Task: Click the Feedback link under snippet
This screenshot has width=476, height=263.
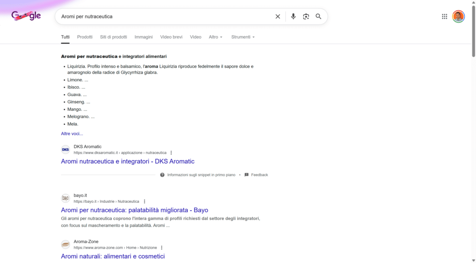Action: point(259,175)
